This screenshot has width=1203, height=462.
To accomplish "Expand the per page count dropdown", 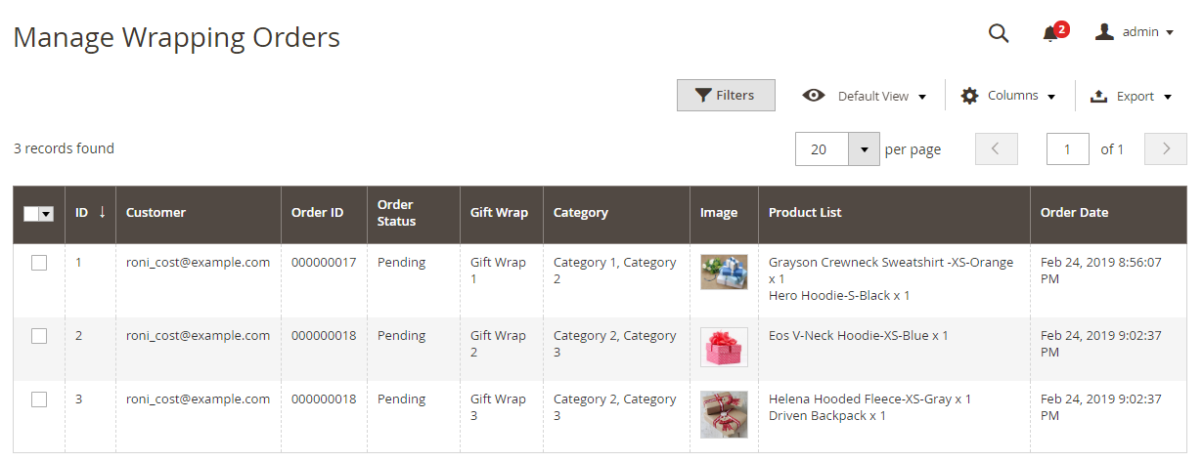I will pos(864,149).
